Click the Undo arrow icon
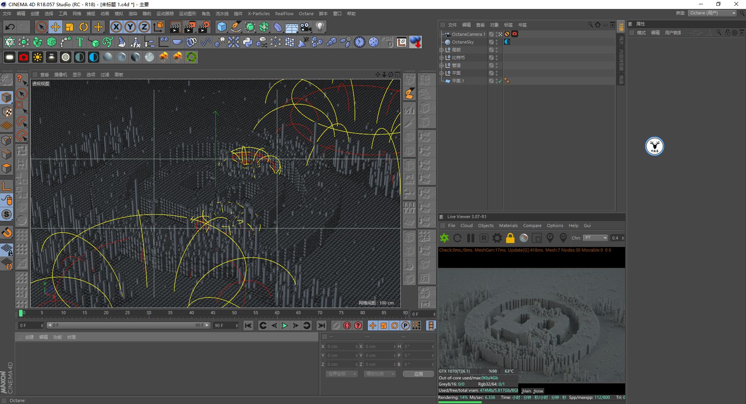The height and width of the screenshot is (404, 746). (x=10, y=27)
